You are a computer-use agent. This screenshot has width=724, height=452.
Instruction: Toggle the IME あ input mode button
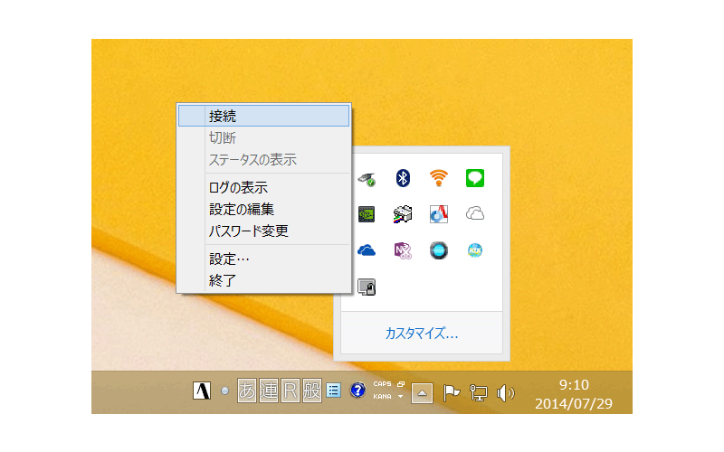(246, 391)
